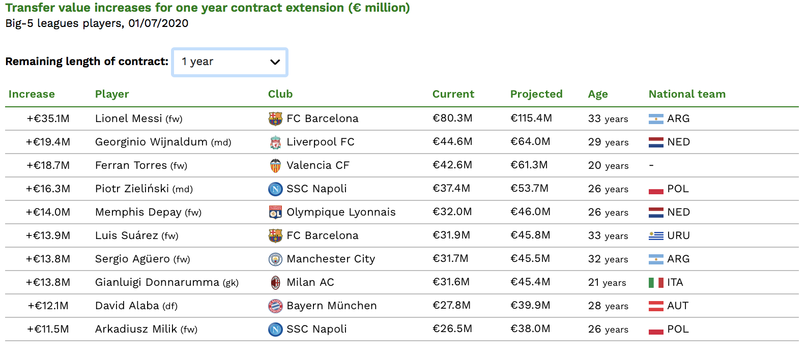Open the remaining contract length dropdown
The image size is (807, 357).
(230, 62)
